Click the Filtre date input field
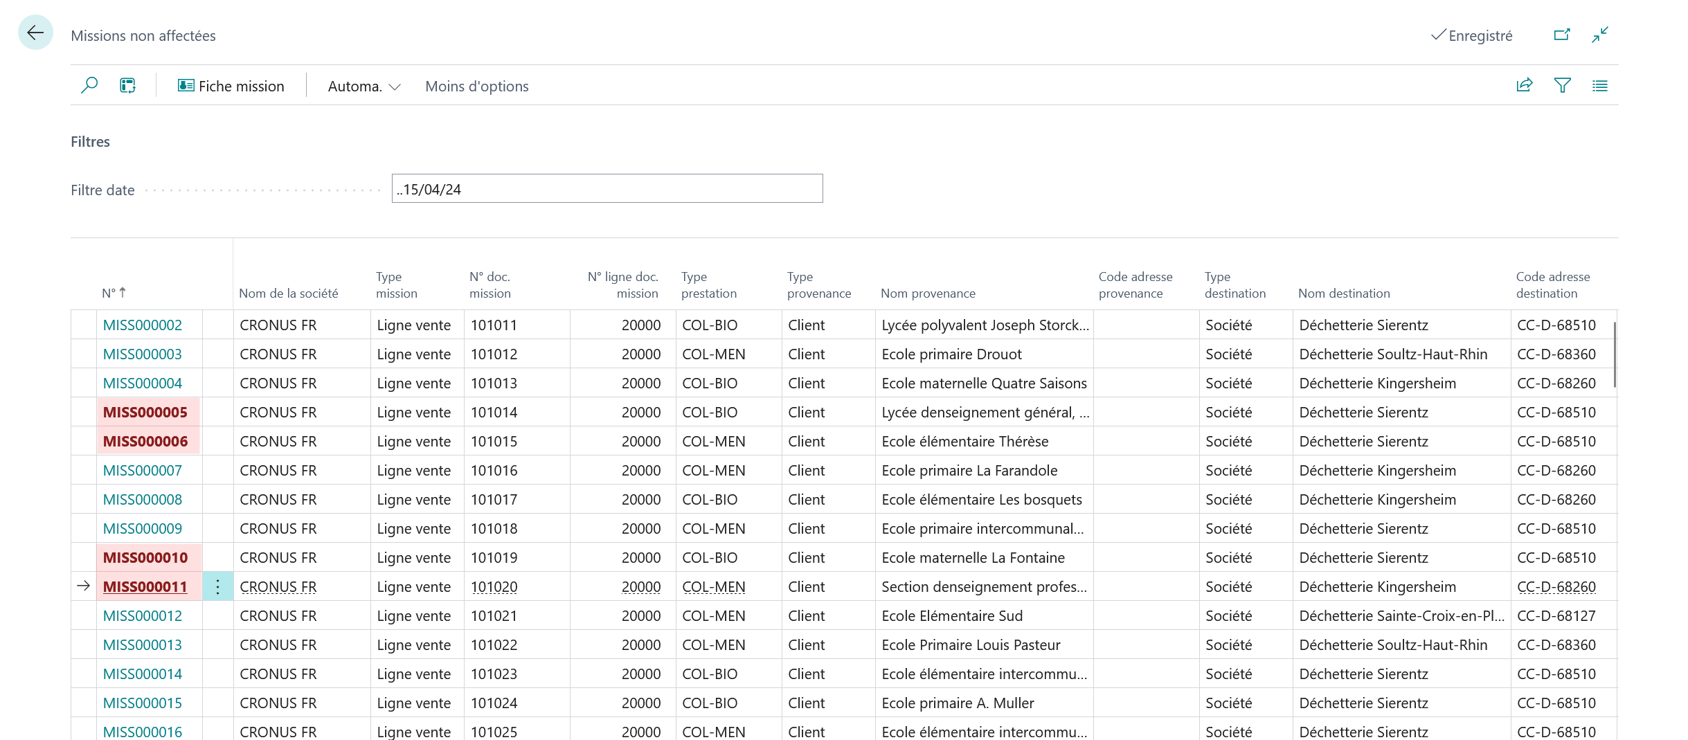Image resolution: width=1688 pixels, height=740 pixels. [x=607, y=189]
